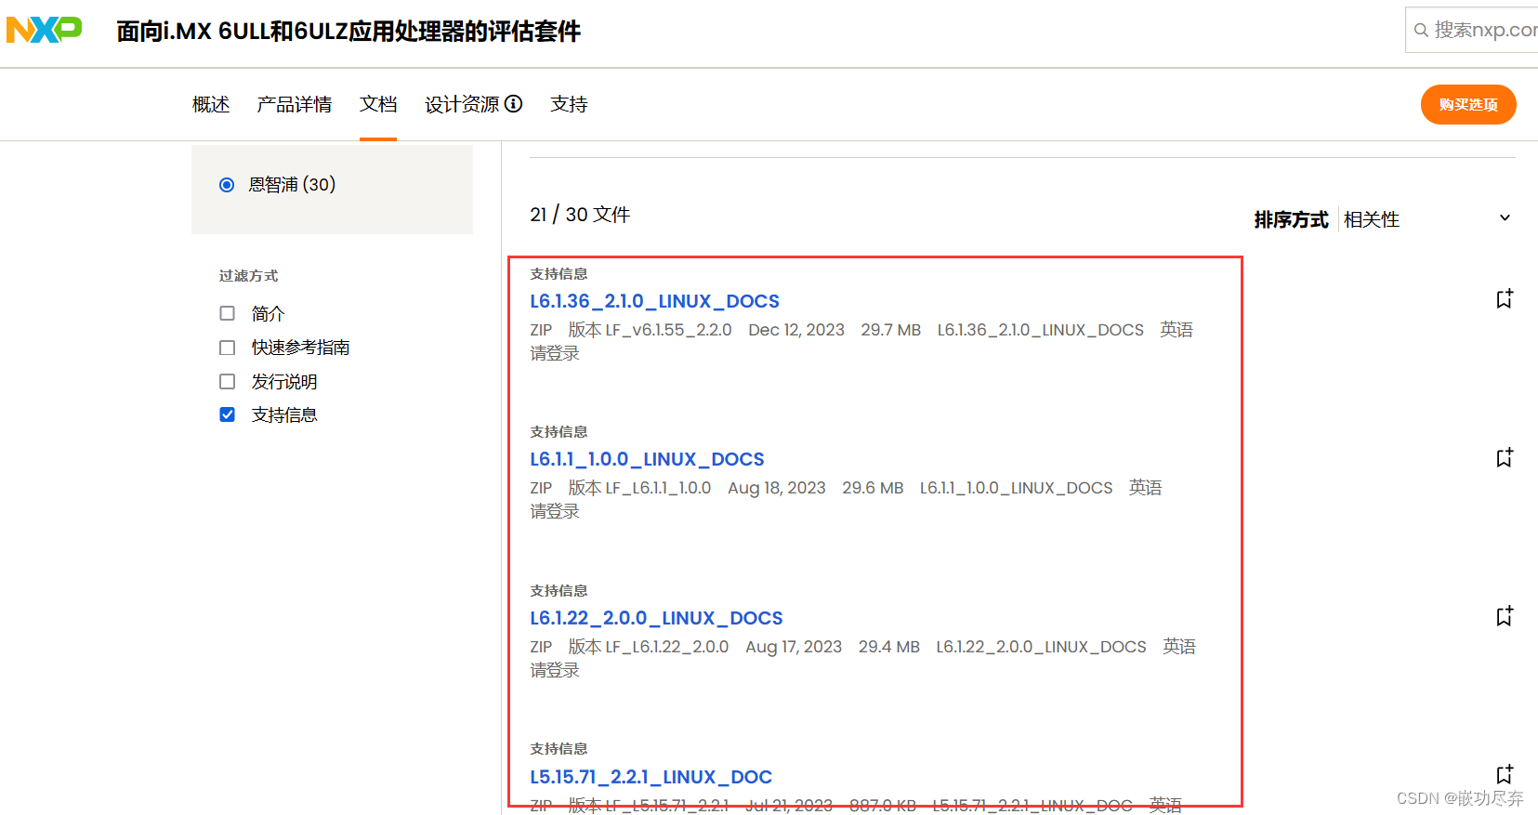Screen dimensions: 1538x815
Task: Bookmark the L6.1.22_2.0.0_LINUX_DOCS entry
Action: [1505, 615]
